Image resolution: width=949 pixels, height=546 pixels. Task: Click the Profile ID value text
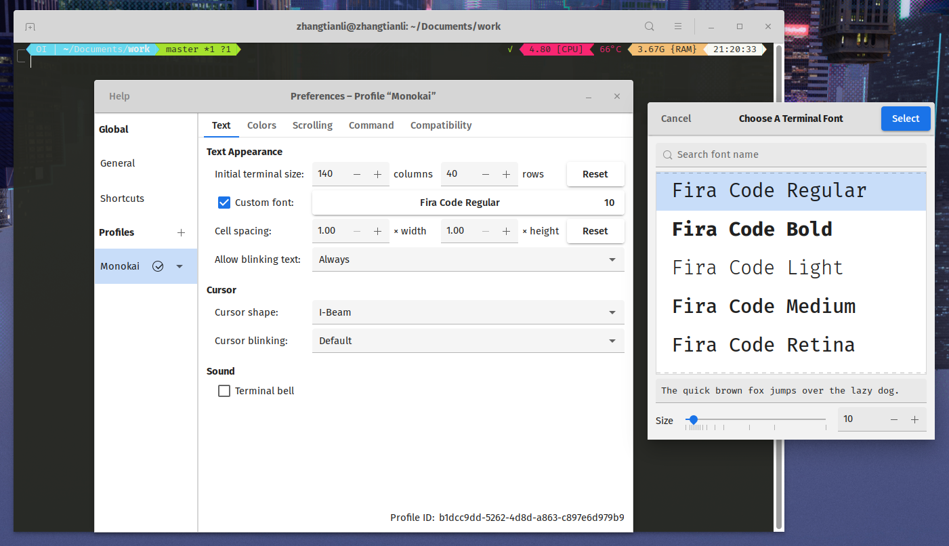[532, 518]
